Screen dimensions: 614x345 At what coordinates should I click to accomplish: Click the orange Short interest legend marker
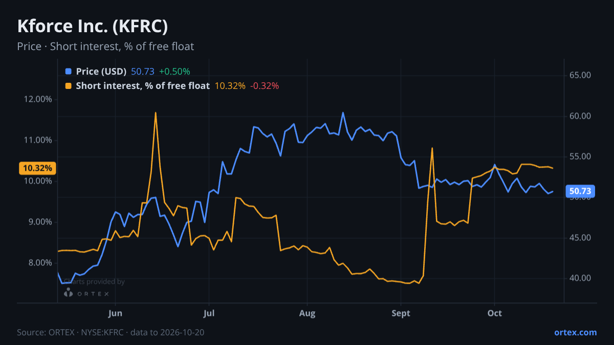coord(69,86)
